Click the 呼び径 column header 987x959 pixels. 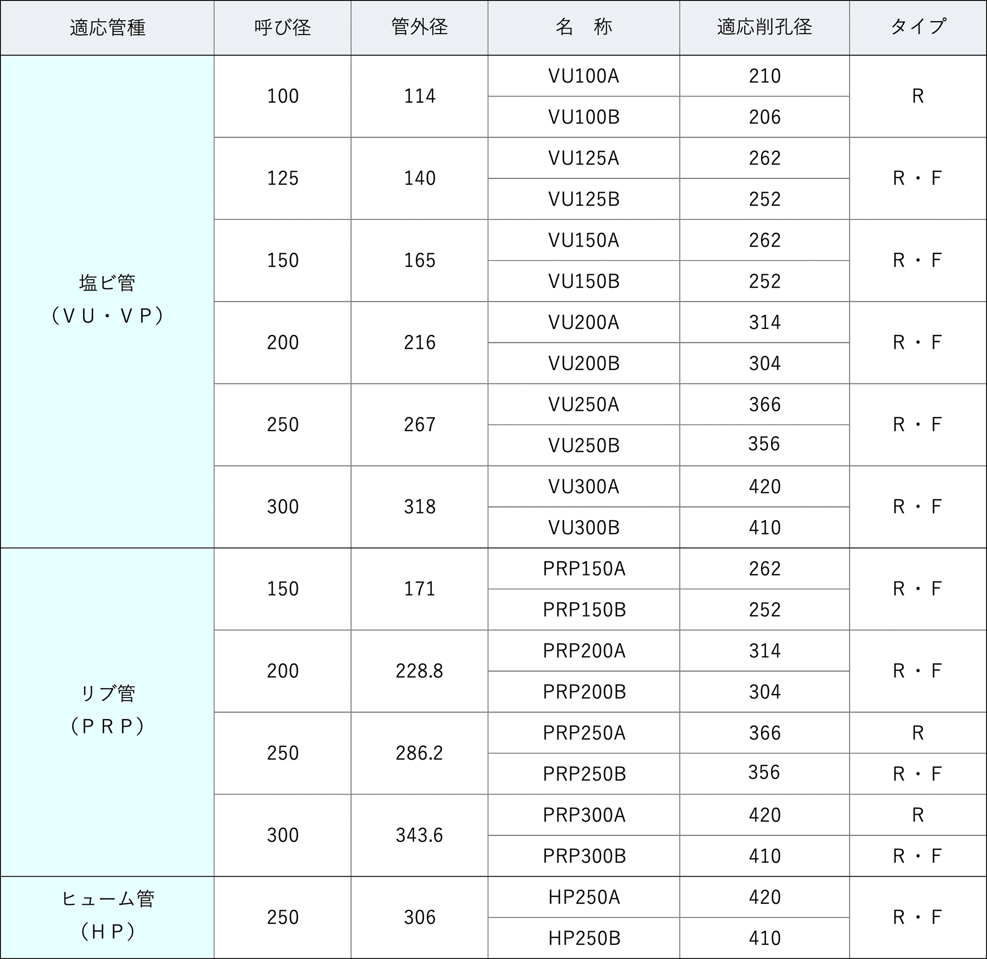point(283,28)
